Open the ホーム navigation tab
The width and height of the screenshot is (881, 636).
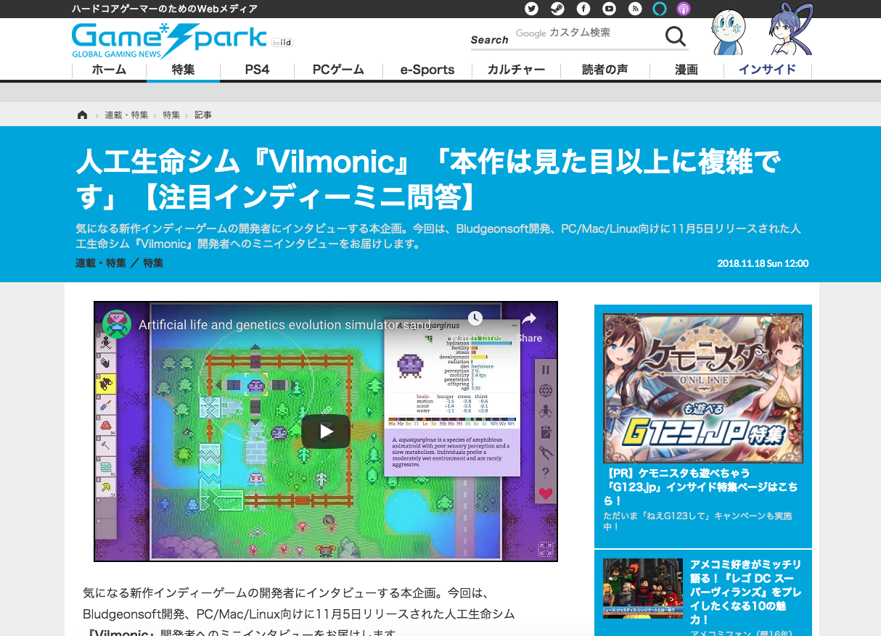point(109,70)
